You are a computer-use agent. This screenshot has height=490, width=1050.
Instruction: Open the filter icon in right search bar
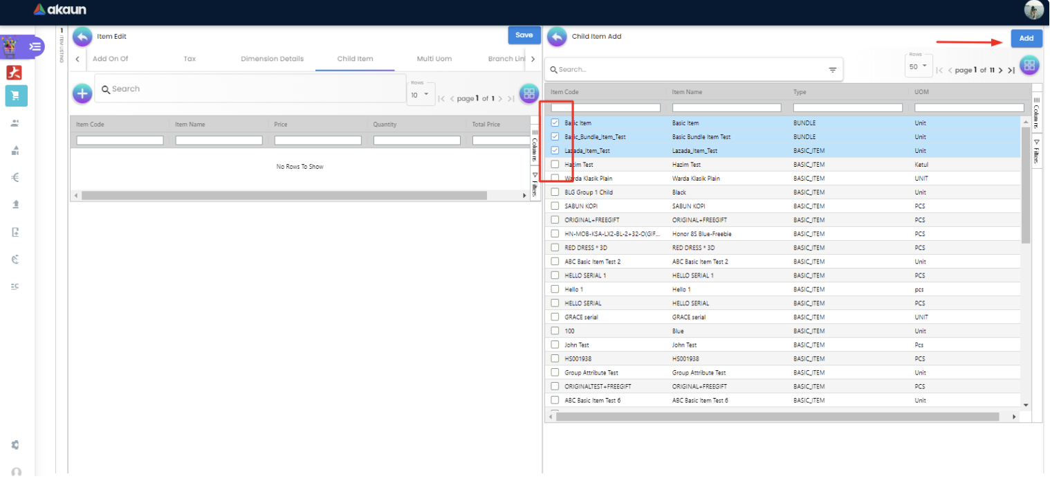832,70
